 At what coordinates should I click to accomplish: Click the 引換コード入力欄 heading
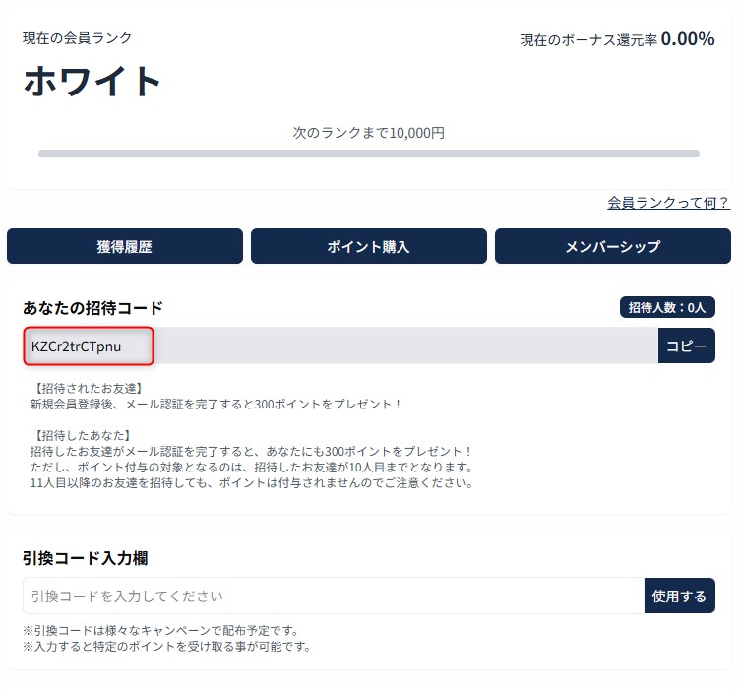click(x=85, y=558)
